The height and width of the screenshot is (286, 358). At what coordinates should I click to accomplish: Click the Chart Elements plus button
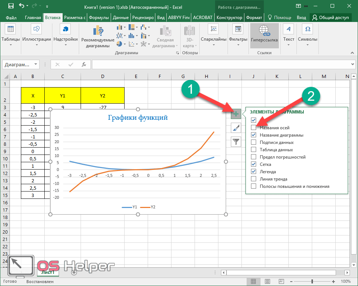pos(236,114)
